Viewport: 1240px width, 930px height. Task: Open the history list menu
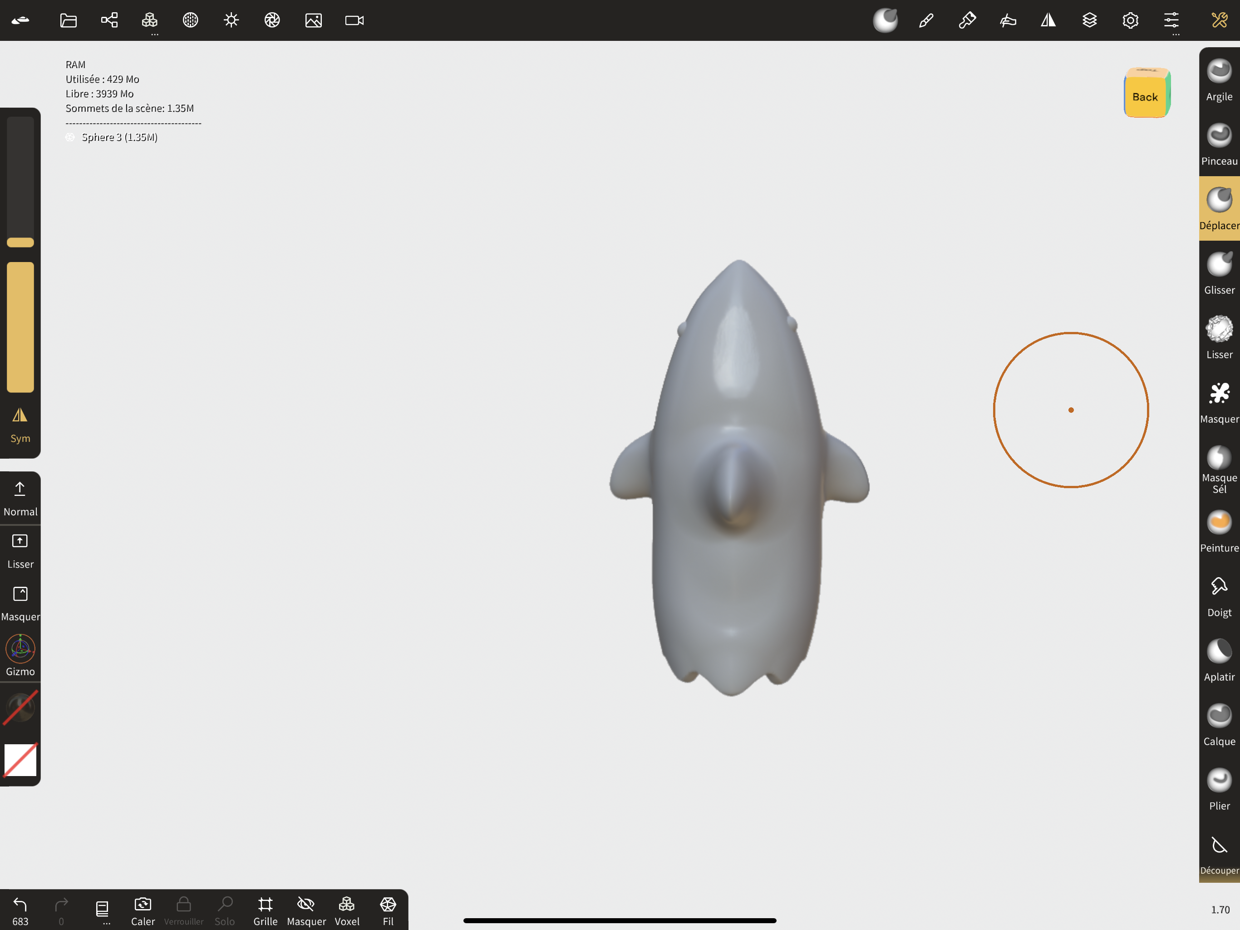click(x=103, y=910)
